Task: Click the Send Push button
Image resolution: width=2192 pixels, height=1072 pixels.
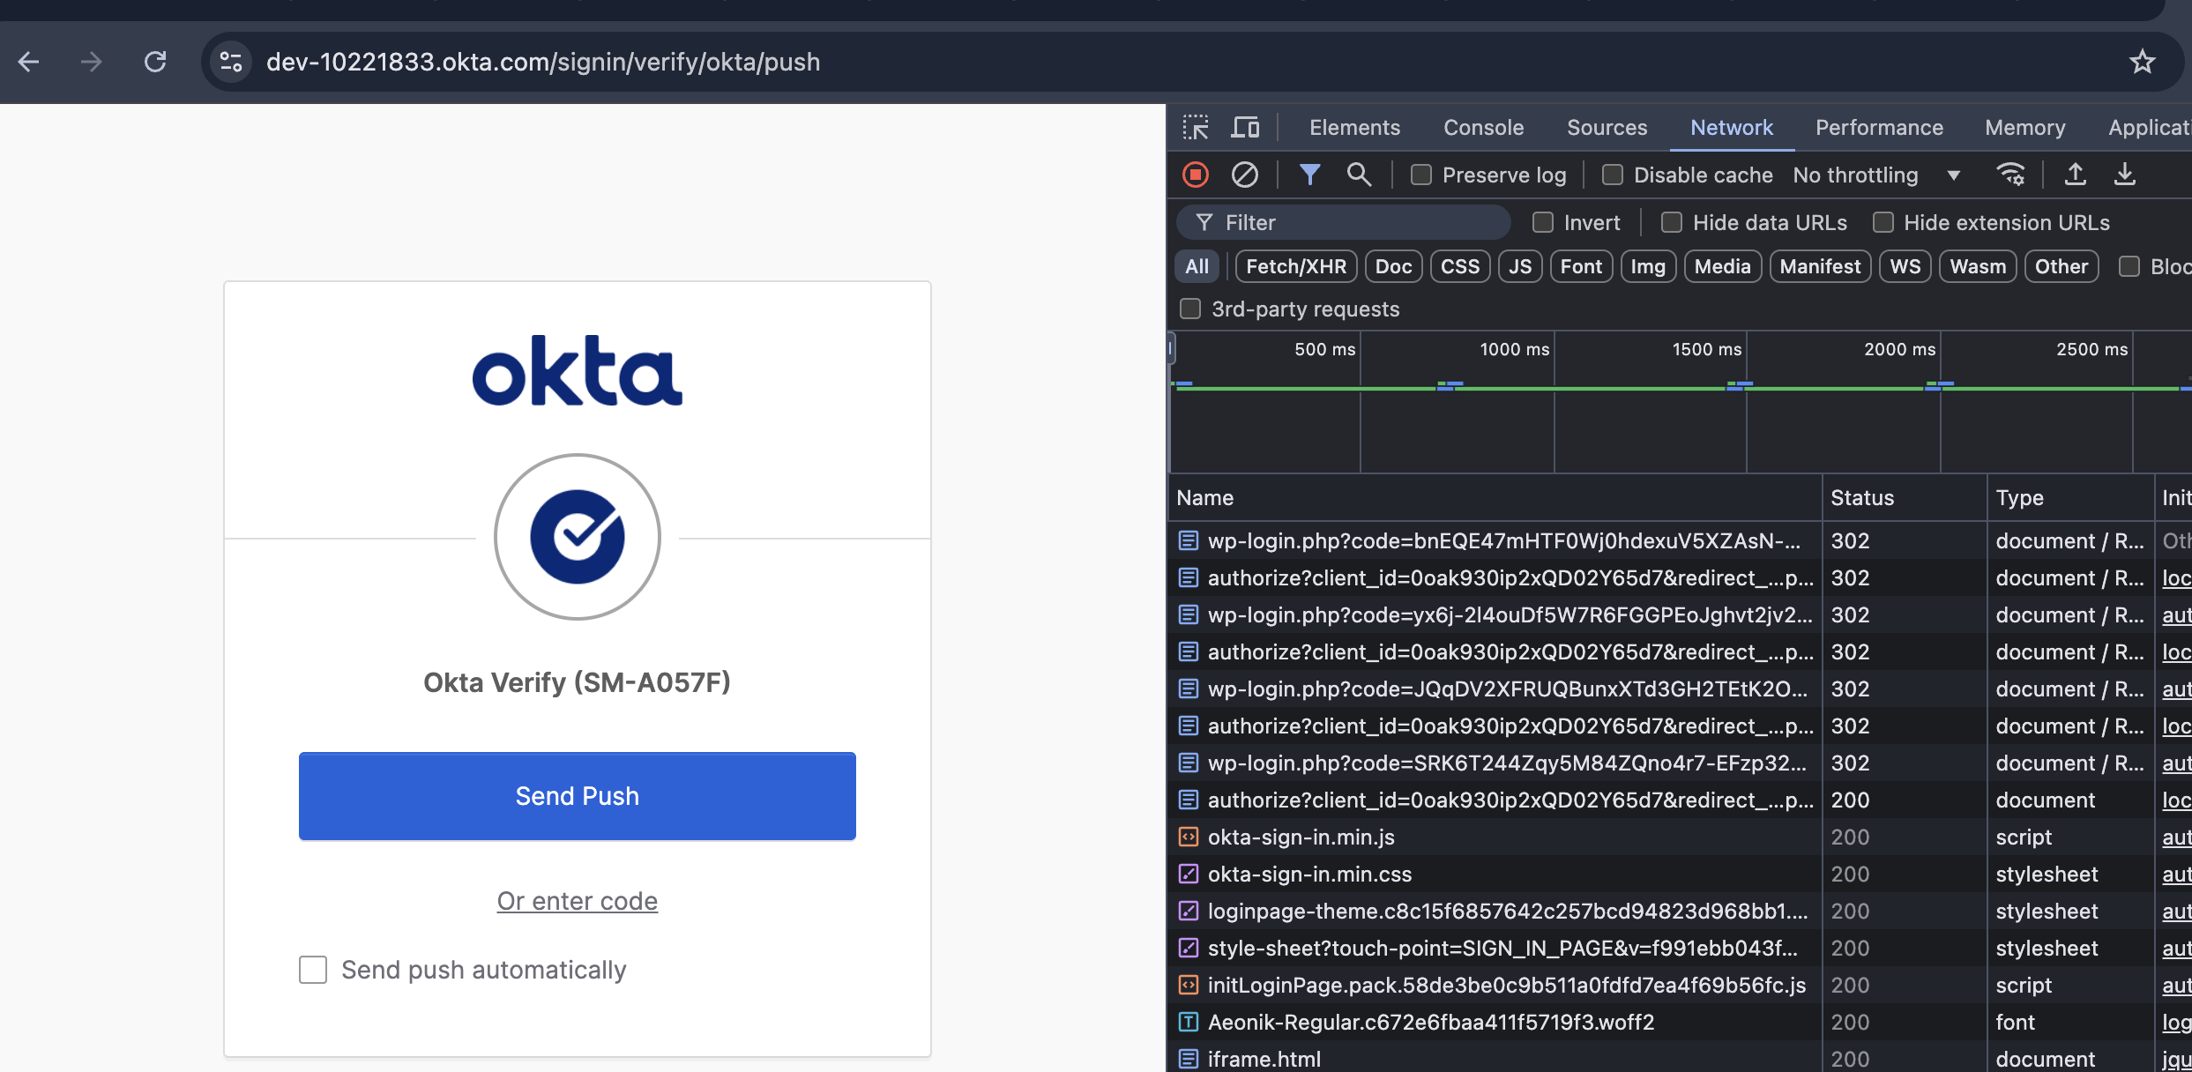Action: pyautogui.click(x=577, y=796)
